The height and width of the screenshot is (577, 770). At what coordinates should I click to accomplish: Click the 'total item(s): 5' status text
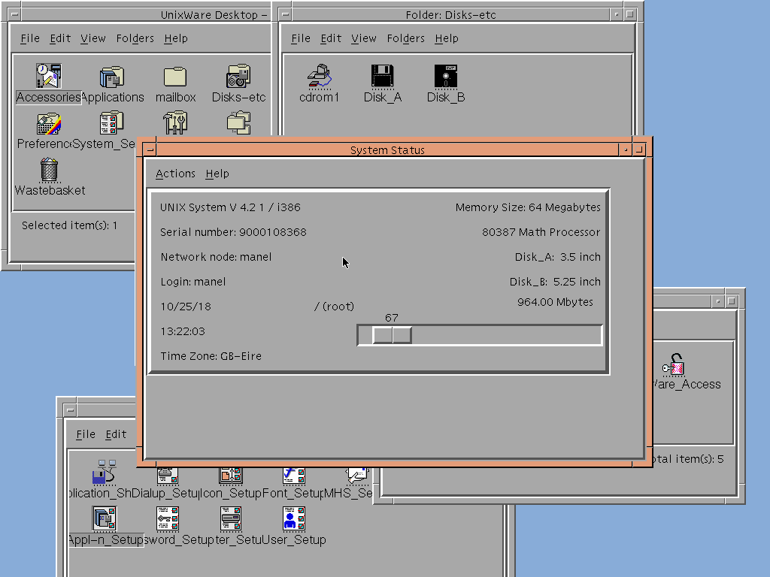689,459
